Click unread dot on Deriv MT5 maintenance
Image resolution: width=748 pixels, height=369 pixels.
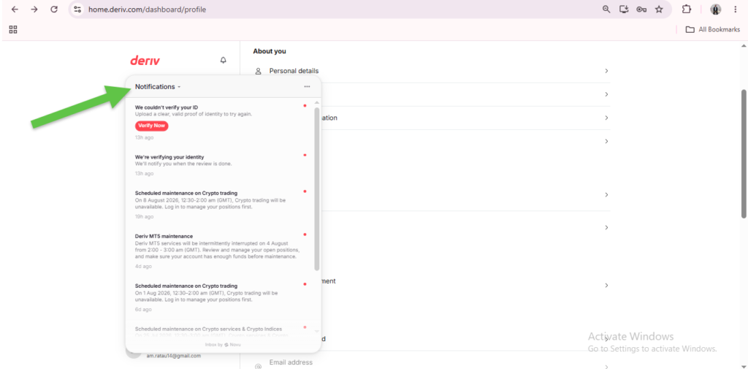[x=305, y=235]
